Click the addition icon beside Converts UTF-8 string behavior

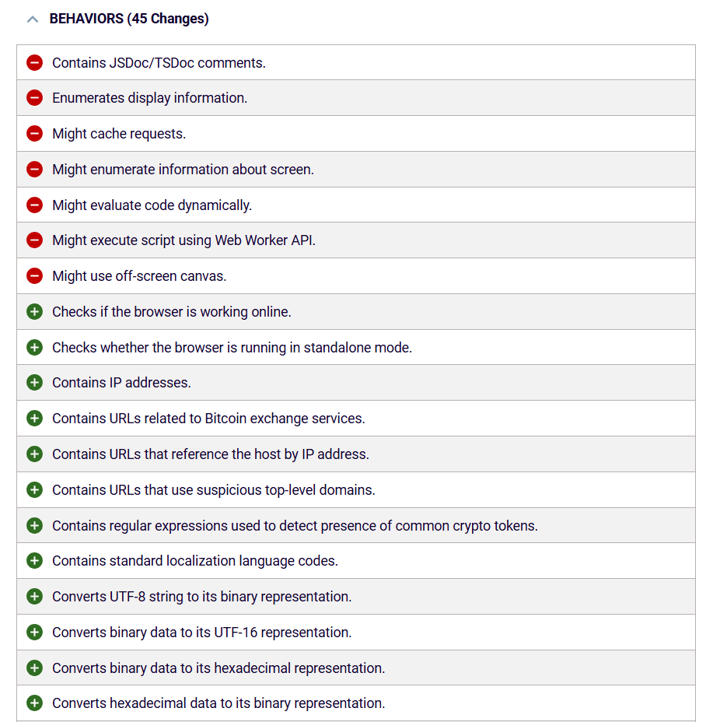click(x=34, y=596)
